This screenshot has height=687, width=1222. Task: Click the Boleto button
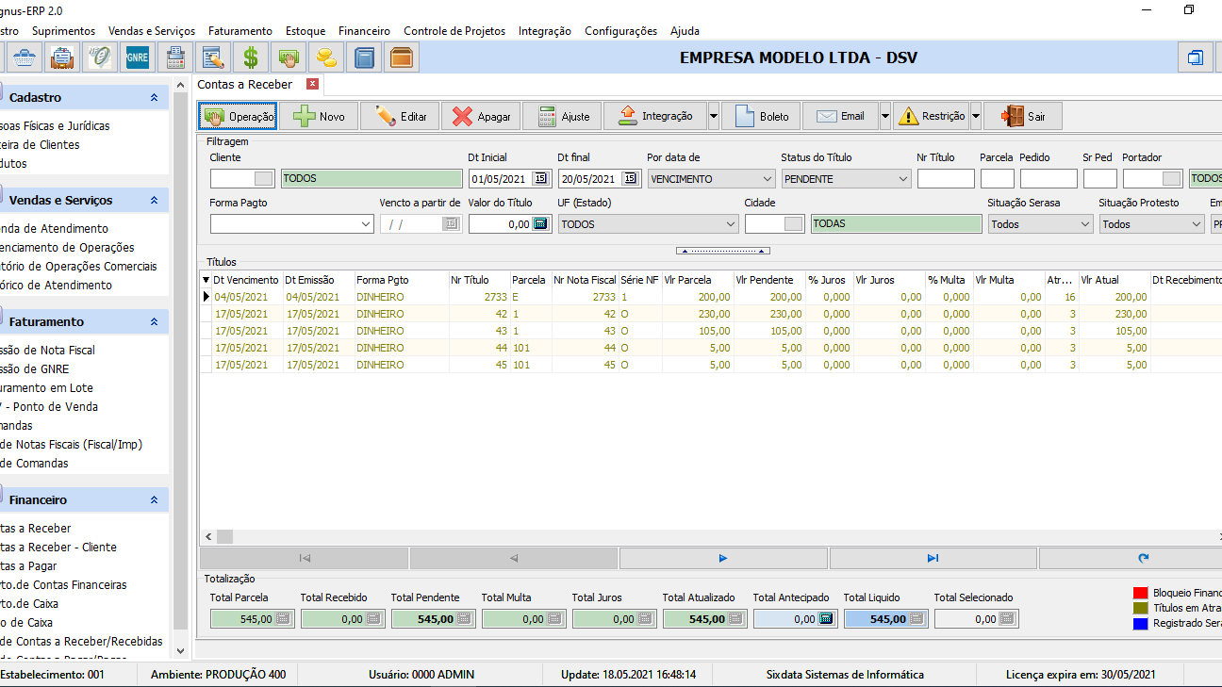click(x=761, y=117)
